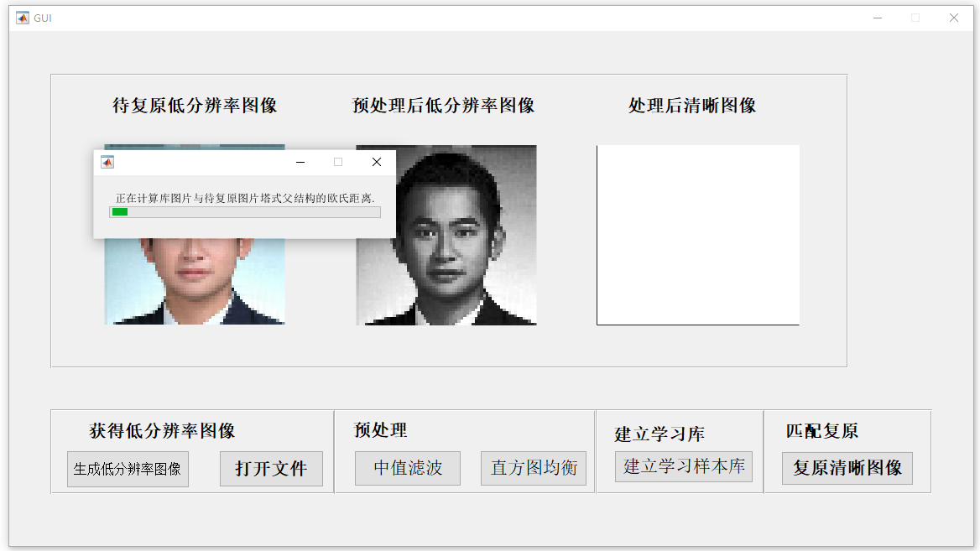Image resolution: width=980 pixels, height=551 pixels.
Task: Click the GUI window title text
Action: pyautogui.click(x=43, y=18)
